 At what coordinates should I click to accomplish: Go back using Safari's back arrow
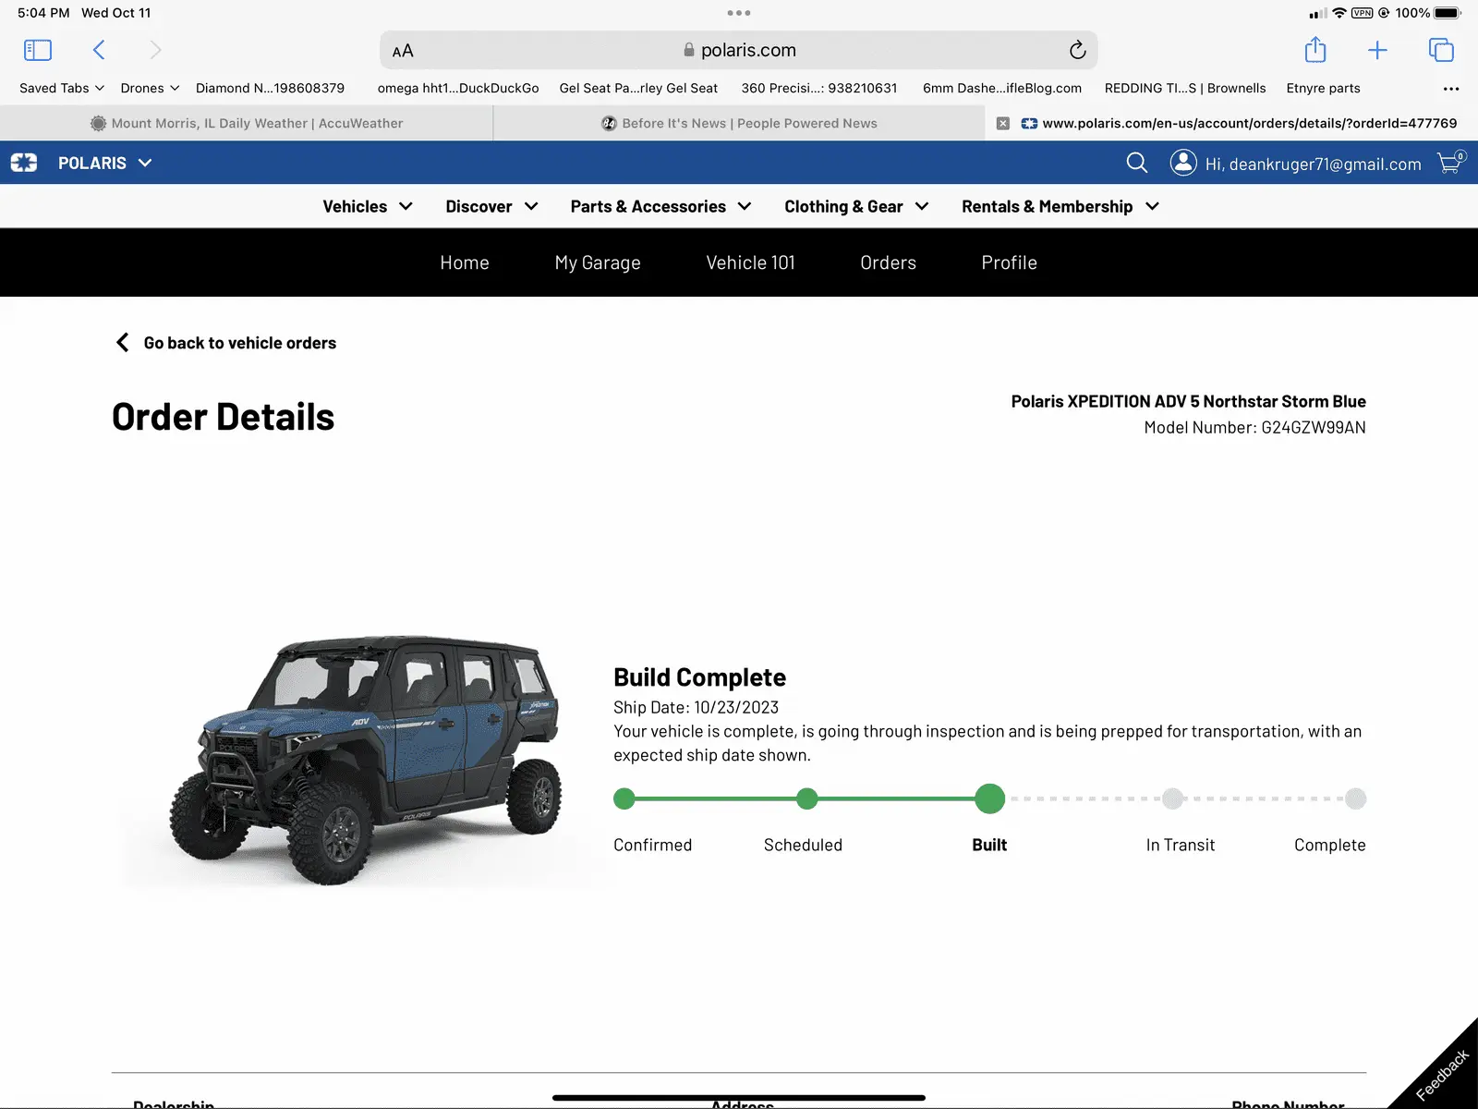[x=99, y=50]
